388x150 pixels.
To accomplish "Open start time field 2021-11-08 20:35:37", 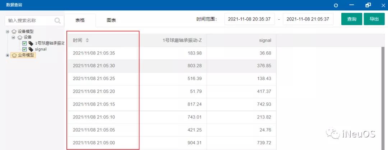I will (250, 19).
